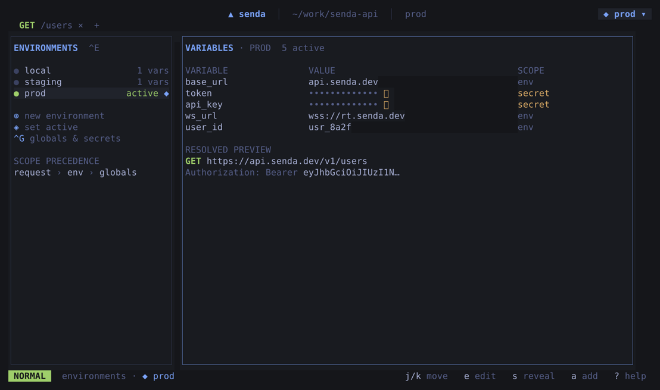Viewport: 660px width, 390px height.
Task: Set the selected environment active
Action: [51, 127]
